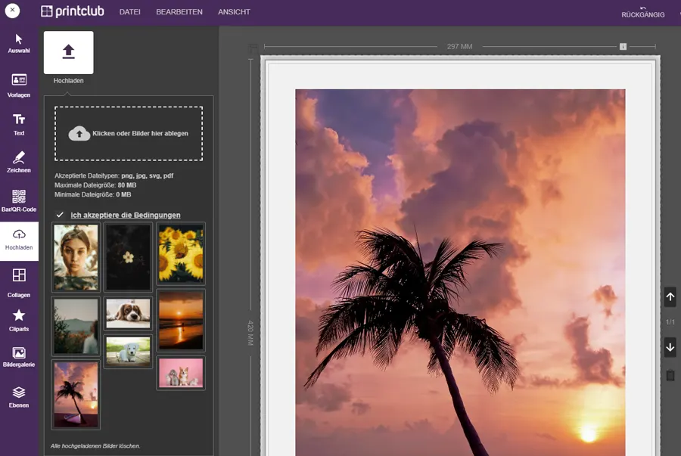
Task: Open 'Ich akzeptiere die Bedingungen' terms link
Action: tap(126, 216)
